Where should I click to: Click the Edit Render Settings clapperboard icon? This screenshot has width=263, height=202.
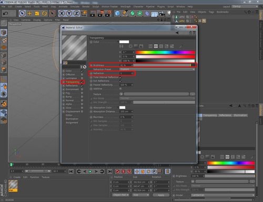[x=108, y=13]
